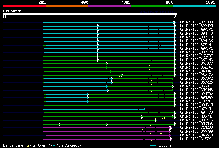The height and width of the screenshot is (148, 219).
Task: Click the query end position 412
Action: pos(173,17)
